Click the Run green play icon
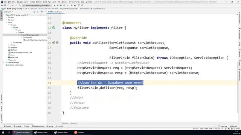 click(54, 5)
